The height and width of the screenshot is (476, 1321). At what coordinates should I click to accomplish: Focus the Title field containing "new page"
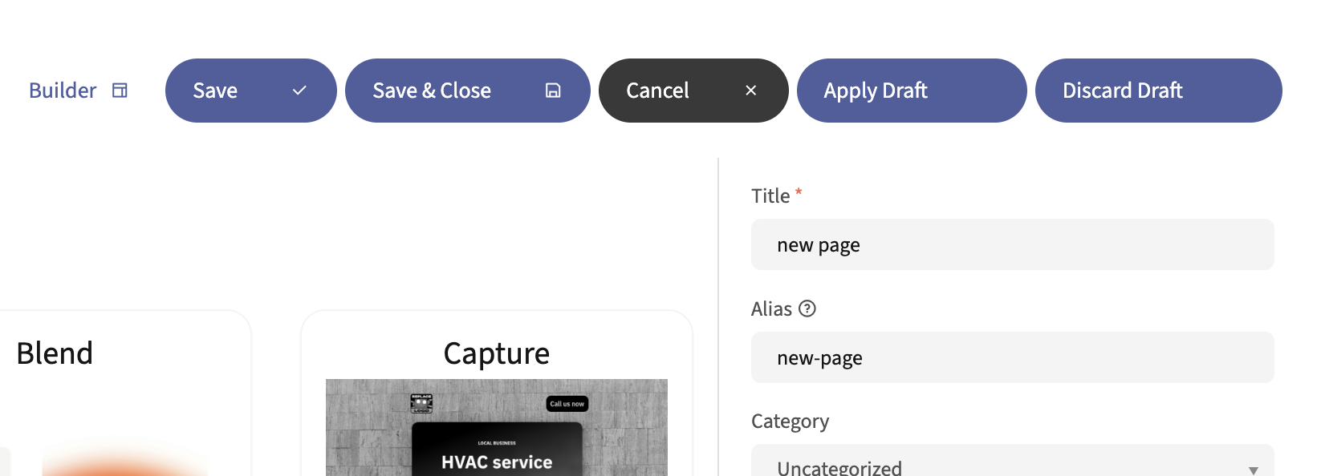1012,244
